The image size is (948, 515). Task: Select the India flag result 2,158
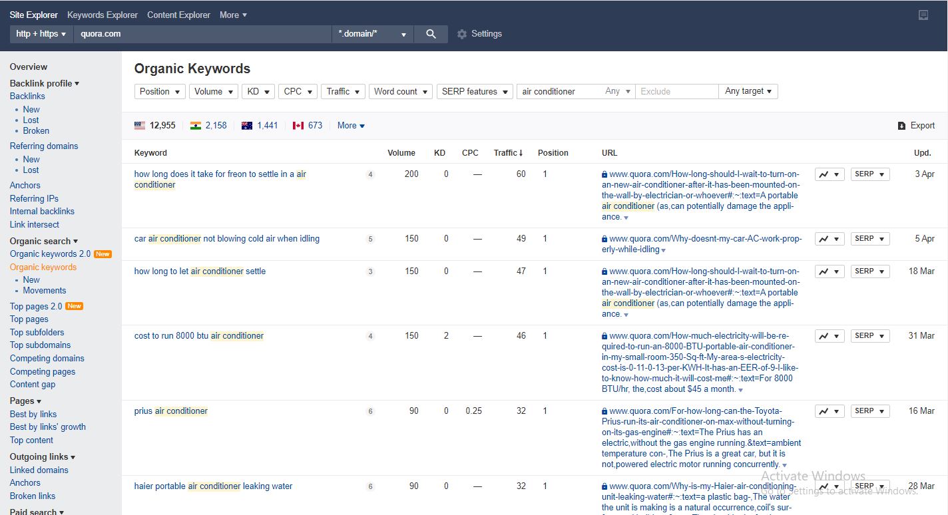208,125
